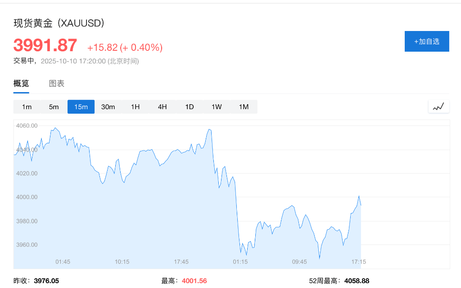
Task: Show the monthly 1M chart
Action: click(244, 107)
